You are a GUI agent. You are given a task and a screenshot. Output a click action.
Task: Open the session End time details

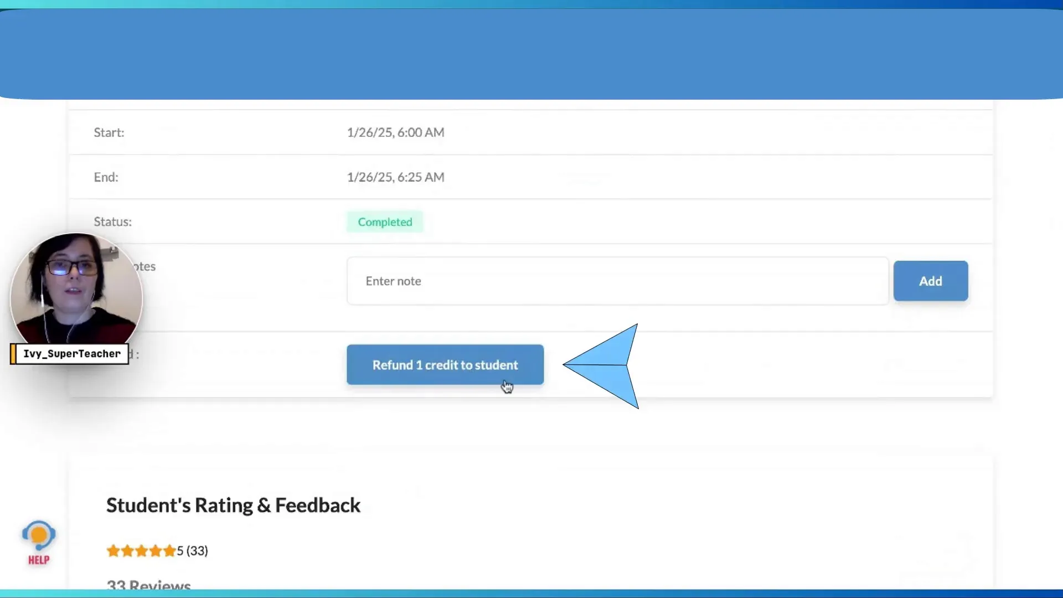(394, 177)
